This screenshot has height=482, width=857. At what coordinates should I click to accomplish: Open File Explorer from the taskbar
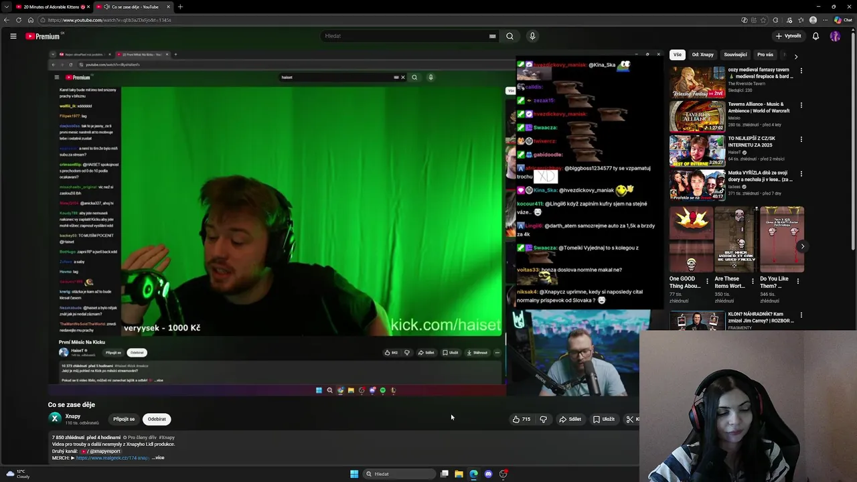pyautogui.click(x=459, y=474)
